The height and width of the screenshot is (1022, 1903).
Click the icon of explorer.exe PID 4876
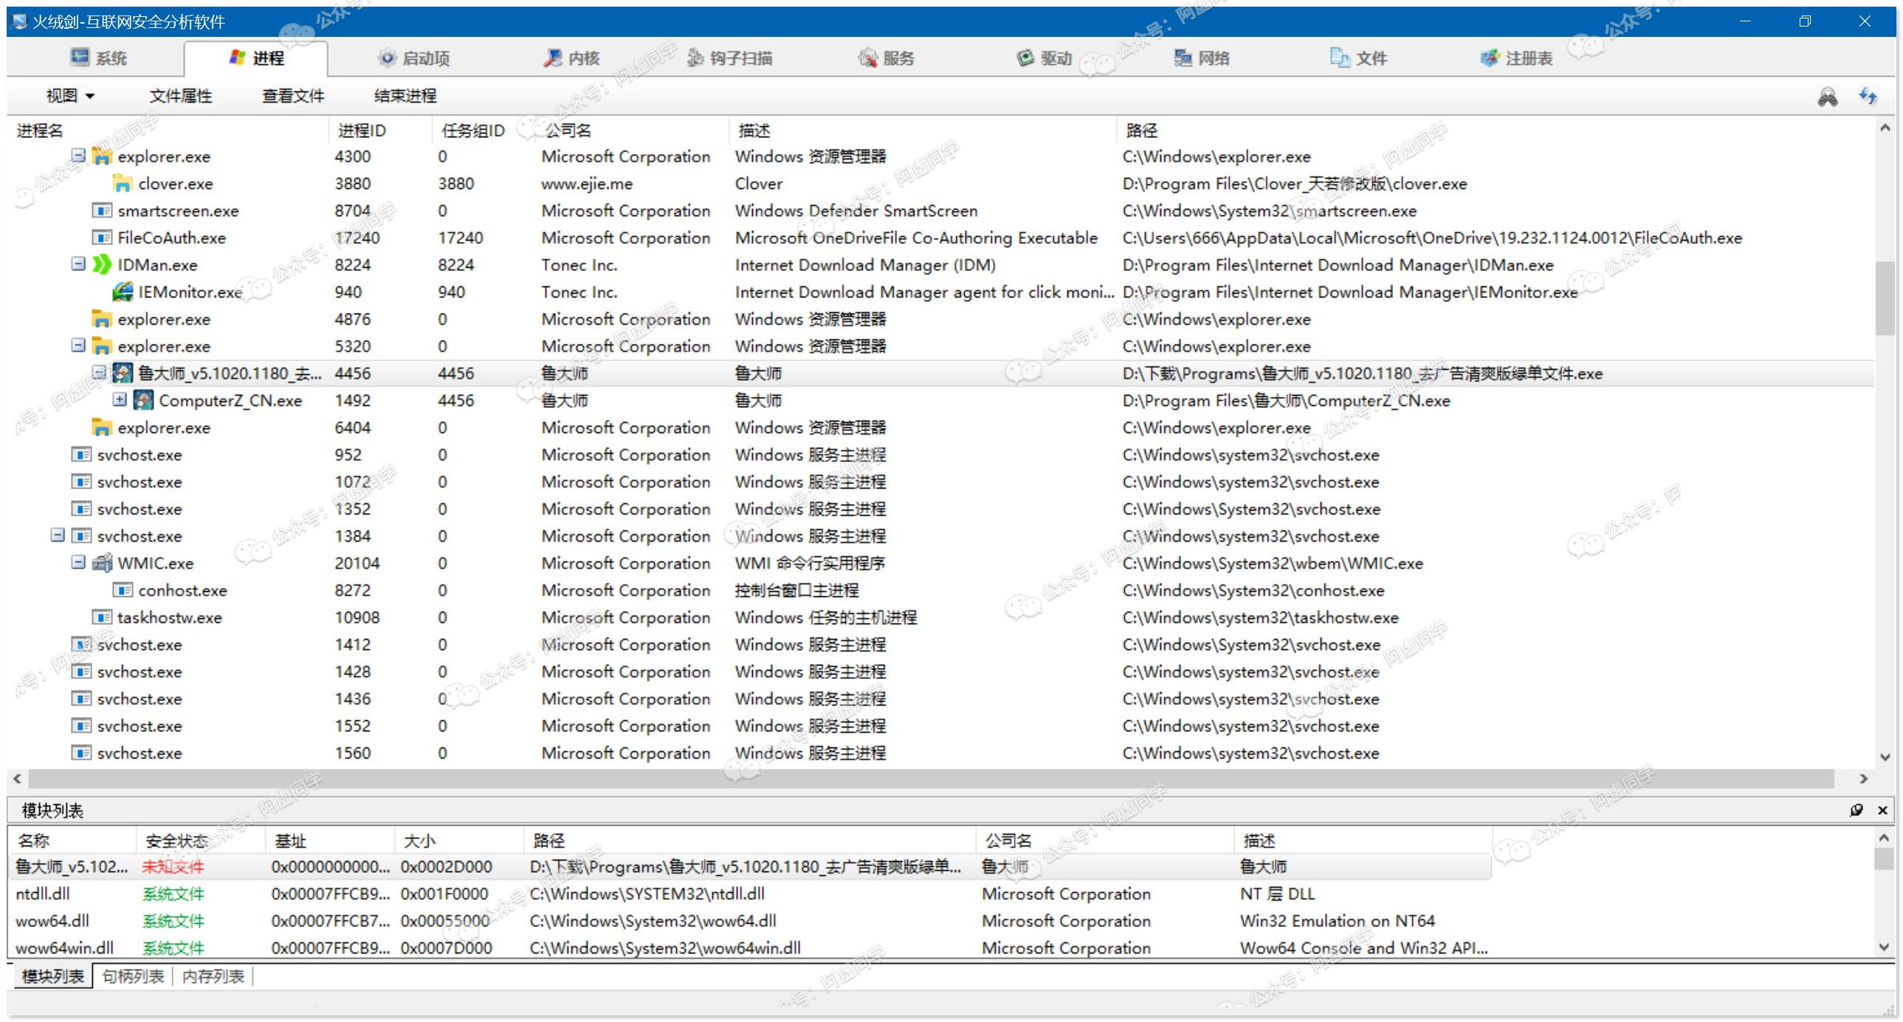(101, 319)
